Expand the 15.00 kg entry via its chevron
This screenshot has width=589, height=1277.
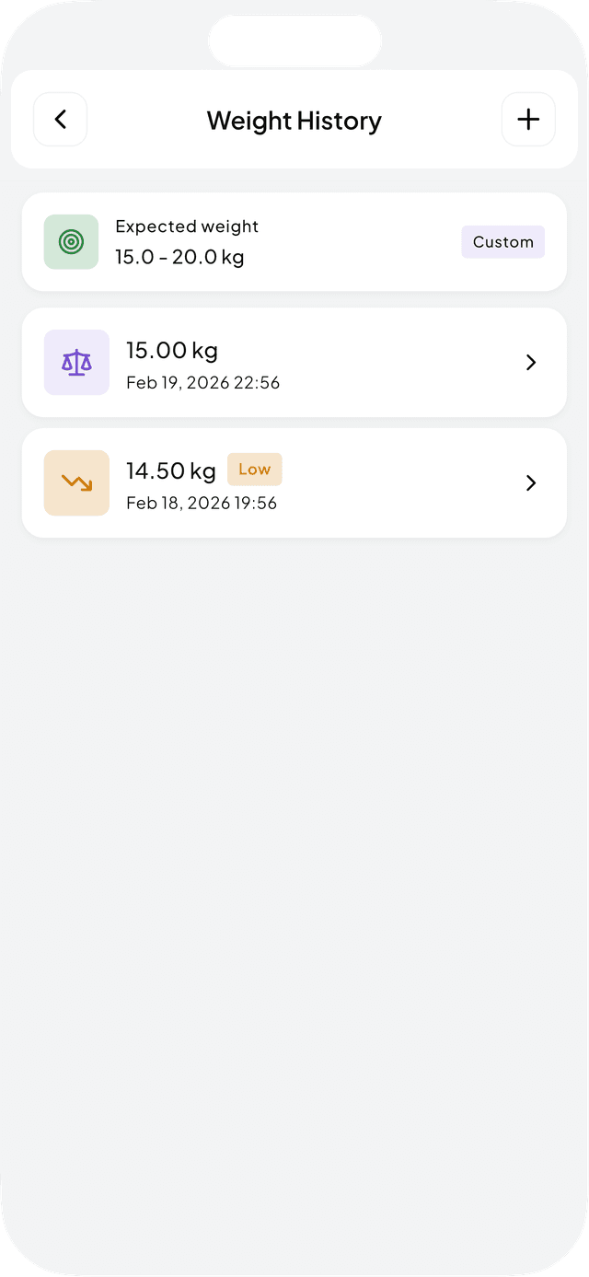[x=530, y=362]
